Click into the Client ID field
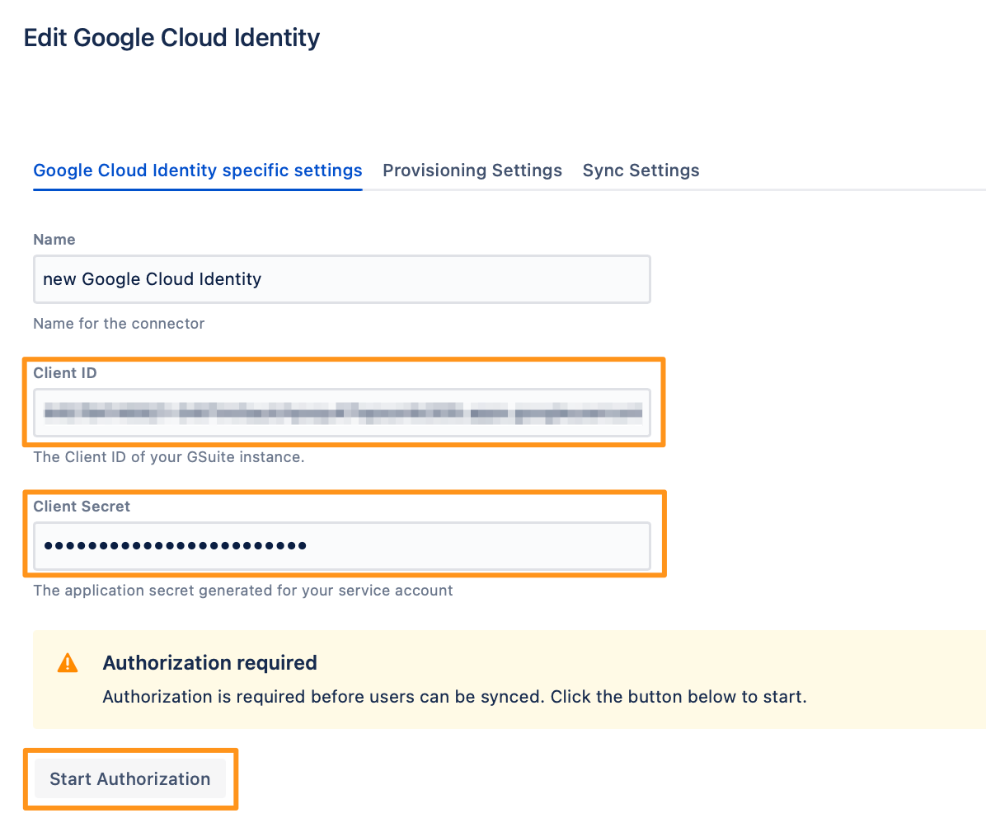 [x=342, y=412]
